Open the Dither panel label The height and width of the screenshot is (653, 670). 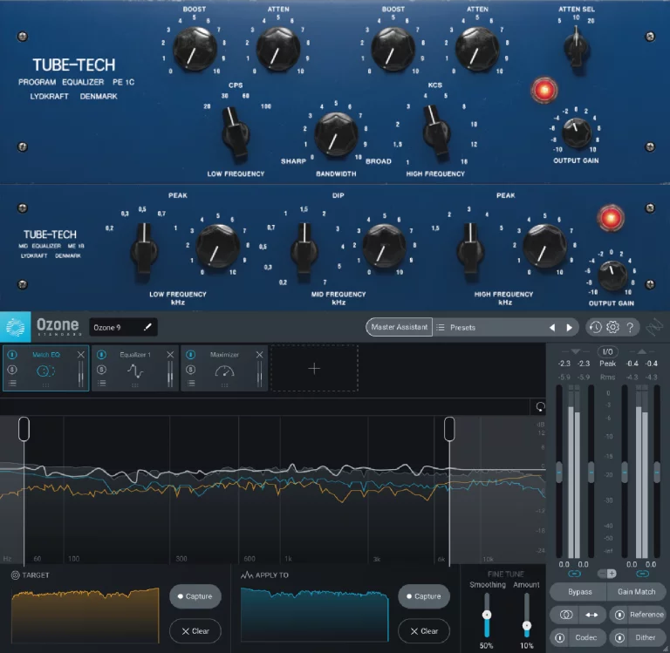point(646,637)
